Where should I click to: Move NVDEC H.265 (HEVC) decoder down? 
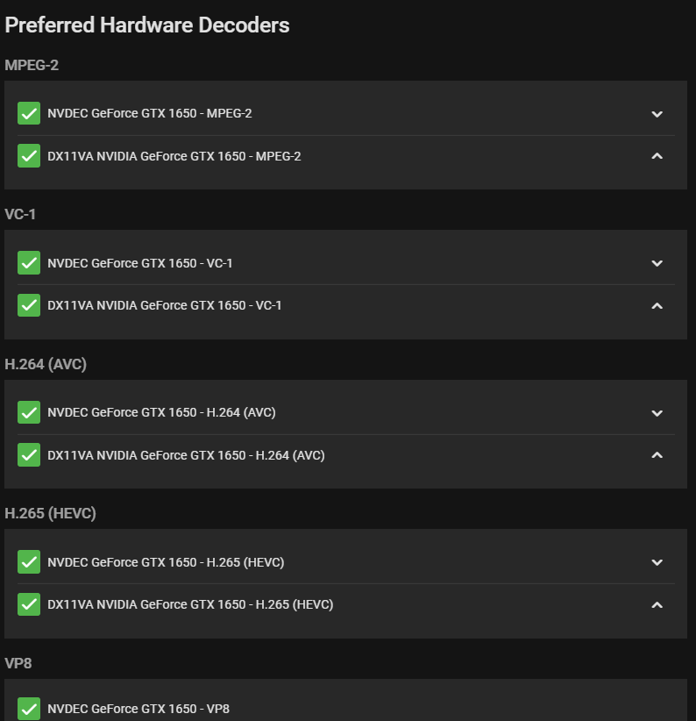(657, 562)
